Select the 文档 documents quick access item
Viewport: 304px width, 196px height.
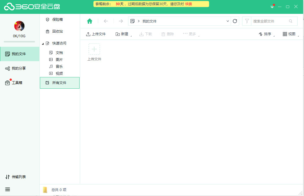[x=59, y=53]
